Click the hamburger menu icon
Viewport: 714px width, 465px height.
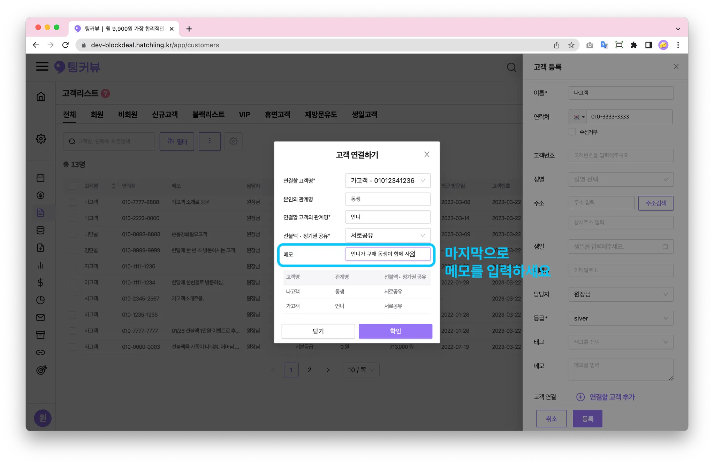point(42,67)
